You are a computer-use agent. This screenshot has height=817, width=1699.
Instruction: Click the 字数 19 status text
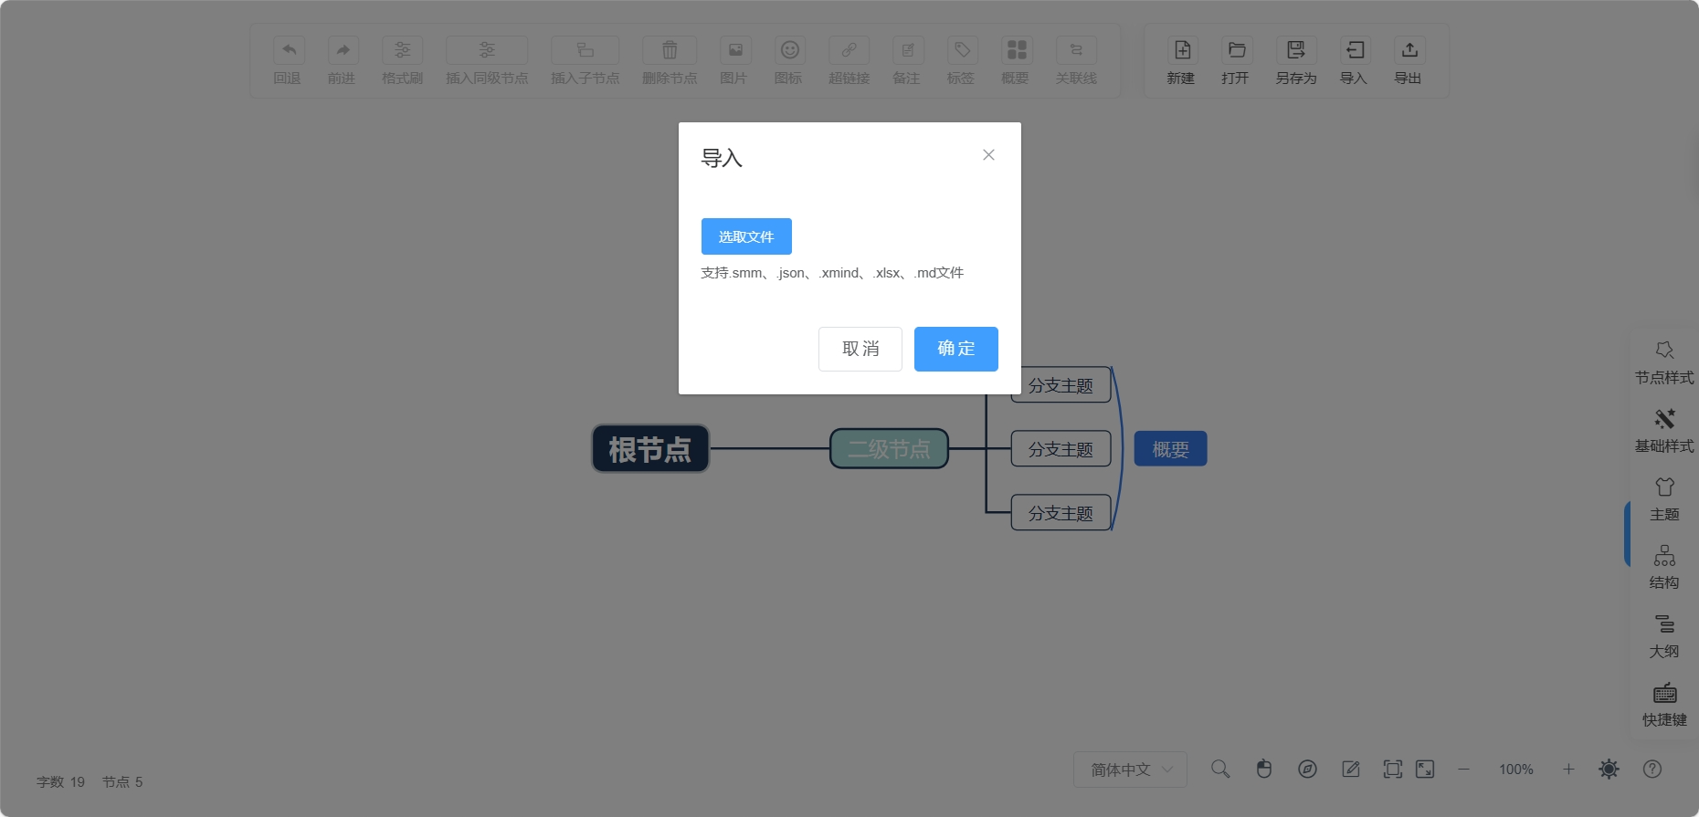pos(60,782)
